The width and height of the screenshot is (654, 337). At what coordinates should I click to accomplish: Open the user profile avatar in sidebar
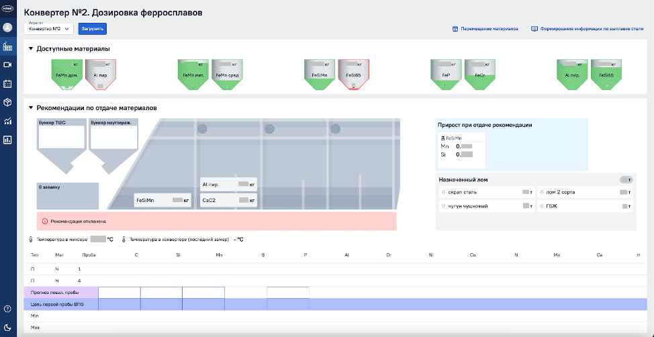click(8, 28)
